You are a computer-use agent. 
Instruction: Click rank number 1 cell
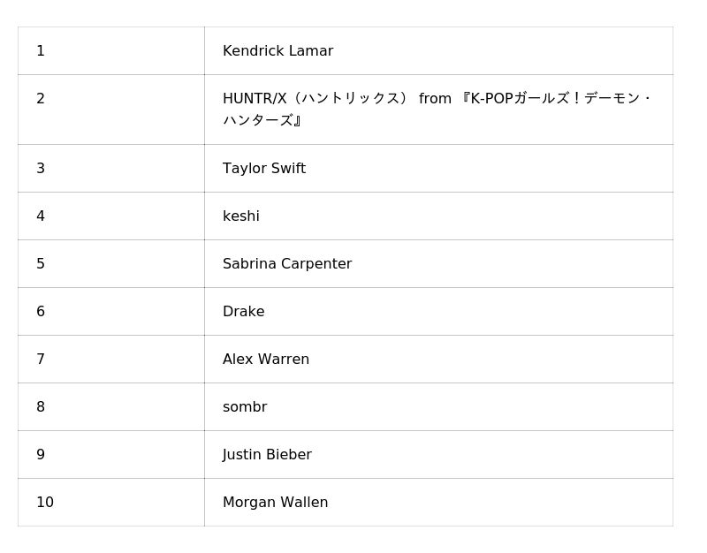tap(41, 51)
